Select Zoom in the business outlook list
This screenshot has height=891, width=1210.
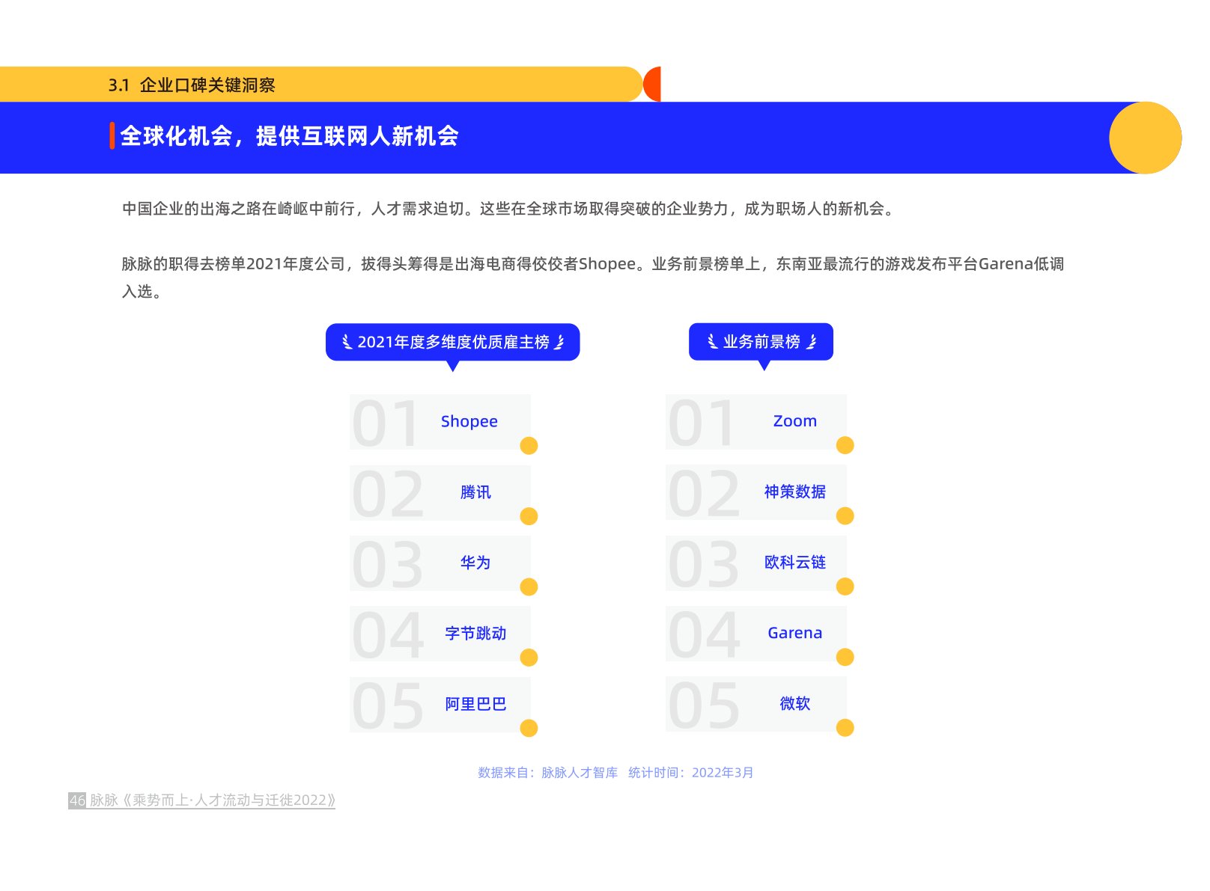click(756, 422)
